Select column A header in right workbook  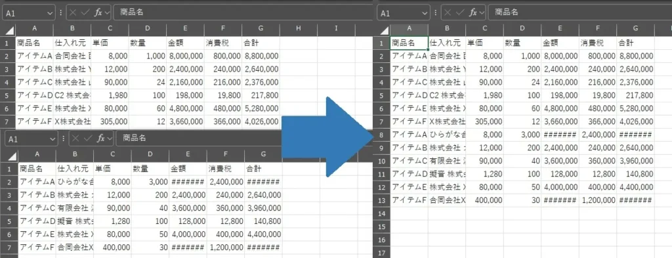(409, 29)
